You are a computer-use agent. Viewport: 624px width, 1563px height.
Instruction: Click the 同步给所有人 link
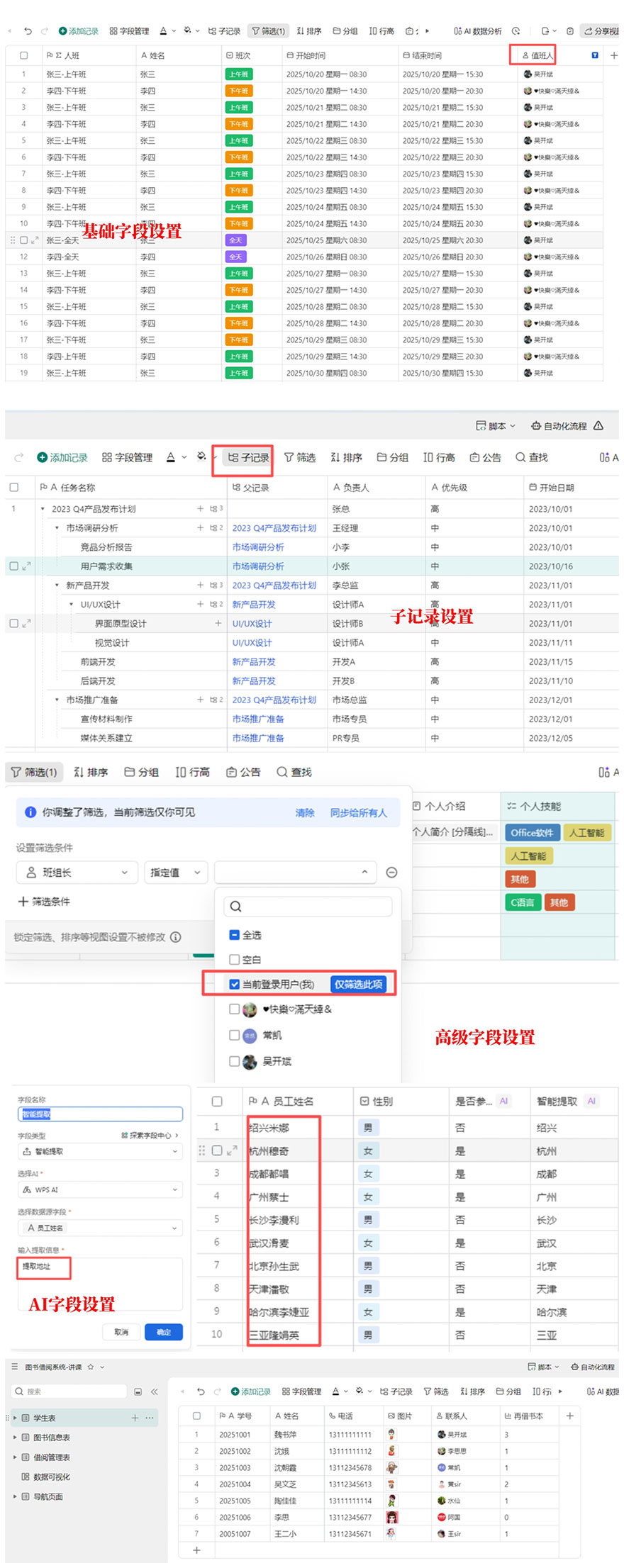pos(358,812)
